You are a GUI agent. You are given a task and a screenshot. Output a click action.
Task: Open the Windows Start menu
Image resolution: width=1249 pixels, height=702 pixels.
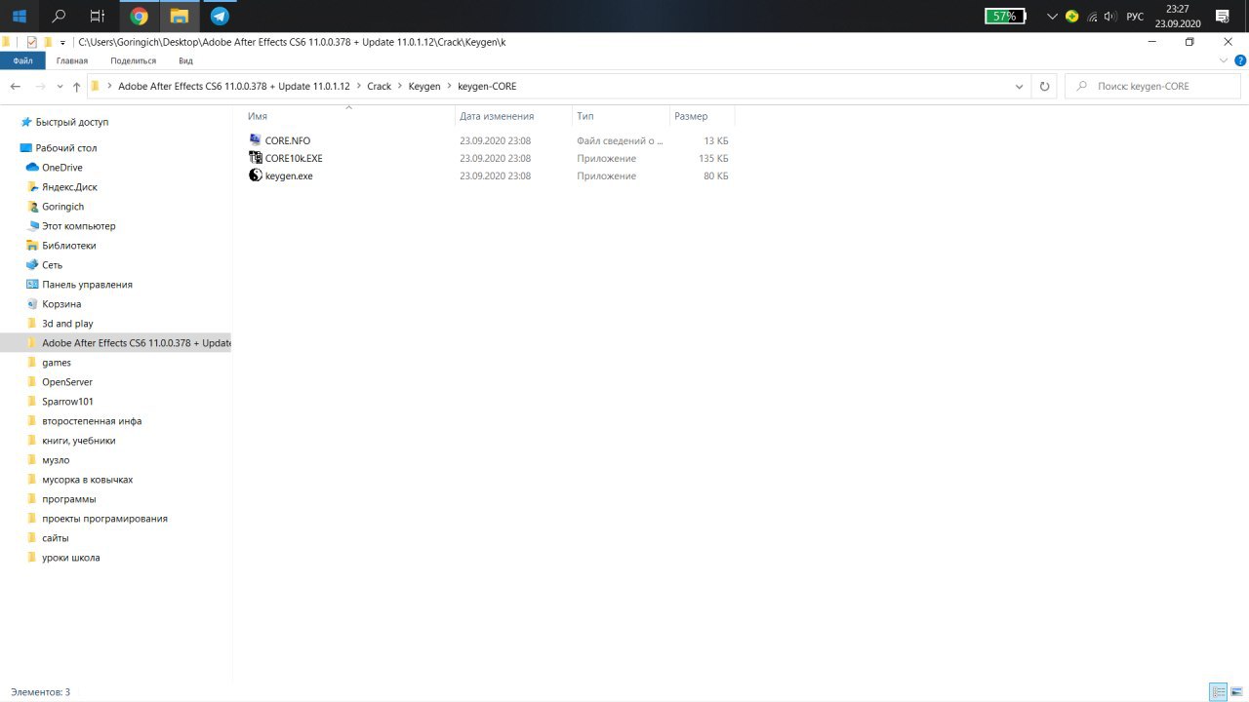19,16
